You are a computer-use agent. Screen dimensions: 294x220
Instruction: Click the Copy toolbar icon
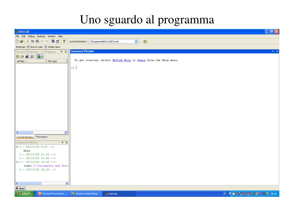tap(33, 41)
